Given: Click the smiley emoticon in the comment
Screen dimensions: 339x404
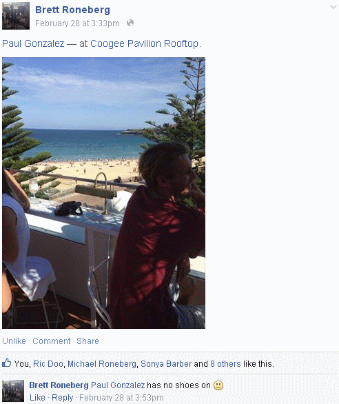Looking at the screenshot, I should pos(218,385).
